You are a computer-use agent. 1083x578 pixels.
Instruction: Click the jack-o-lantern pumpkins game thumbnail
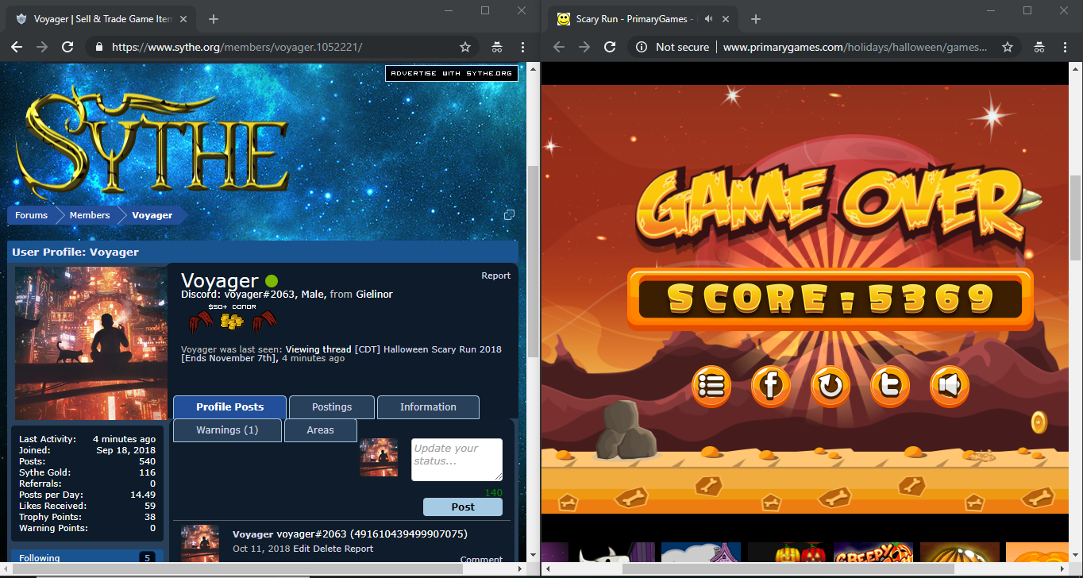point(787,553)
